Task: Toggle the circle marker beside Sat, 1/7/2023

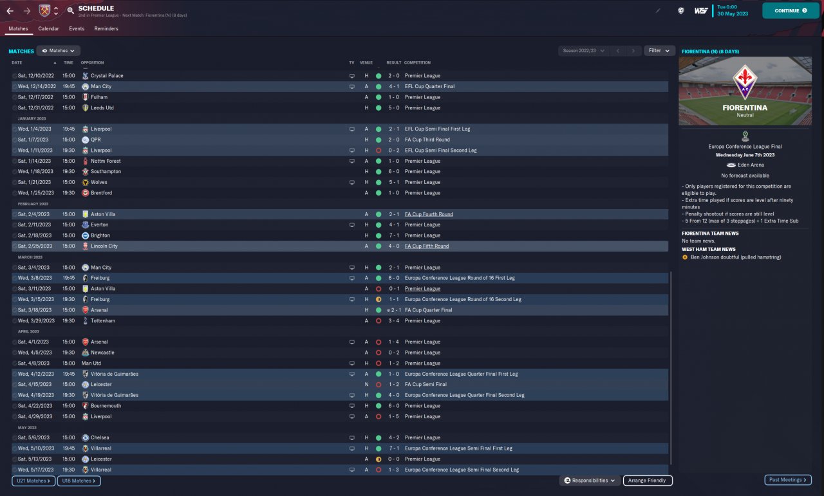Action: point(15,140)
